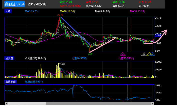This screenshot has height=106, width=180.
Task: Click the 26.70 peak price label
Action: click(x=60, y=15)
